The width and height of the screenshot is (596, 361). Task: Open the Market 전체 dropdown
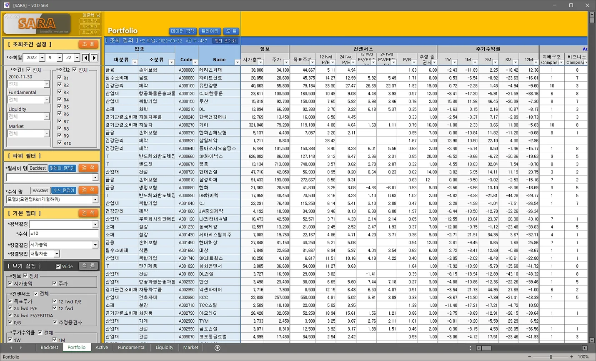(47, 134)
